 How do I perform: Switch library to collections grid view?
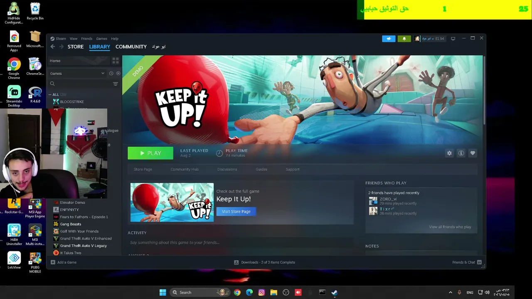116,61
